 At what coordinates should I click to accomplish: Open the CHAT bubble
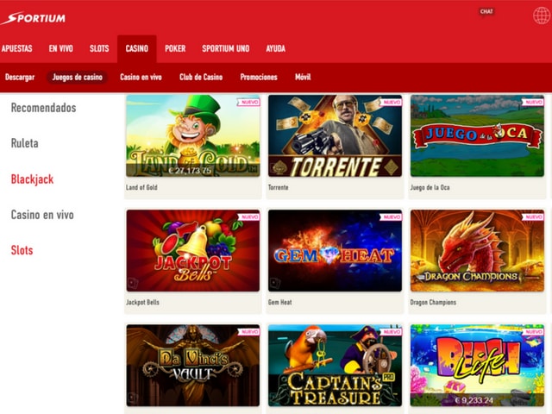(x=486, y=12)
